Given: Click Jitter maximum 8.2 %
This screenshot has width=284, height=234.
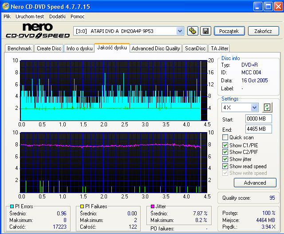Looking at the screenshot, I should coord(201,220).
